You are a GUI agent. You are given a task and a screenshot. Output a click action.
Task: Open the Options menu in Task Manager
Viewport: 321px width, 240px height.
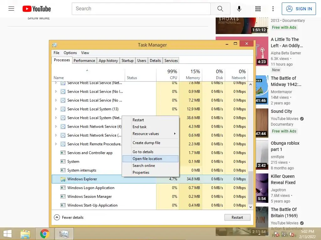pos(70,52)
